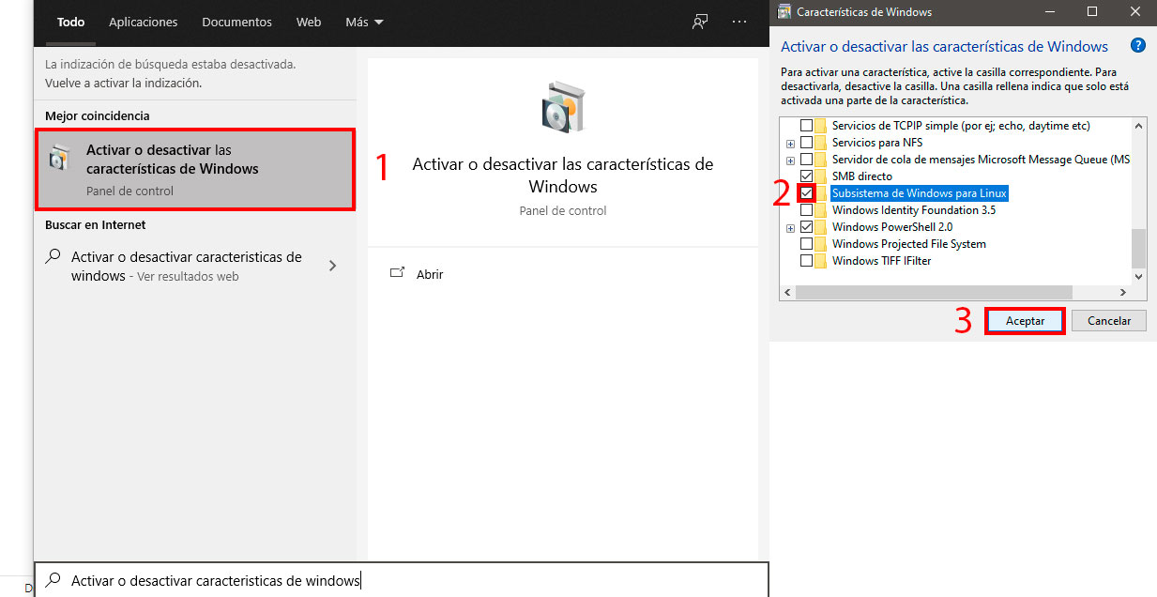The width and height of the screenshot is (1157, 597).
Task: Click the blue help question mark icon
Action: click(1138, 46)
